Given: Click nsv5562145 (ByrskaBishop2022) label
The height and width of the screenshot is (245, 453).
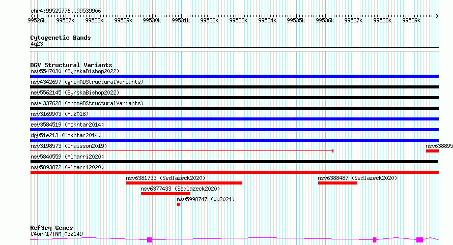Looking at the screenshot, I should point(75,93).
